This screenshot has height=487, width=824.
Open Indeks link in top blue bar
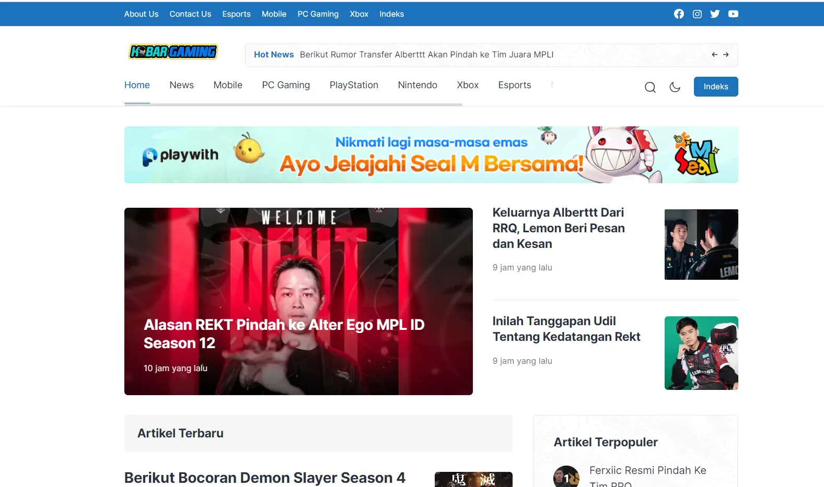tap(391, 14)
